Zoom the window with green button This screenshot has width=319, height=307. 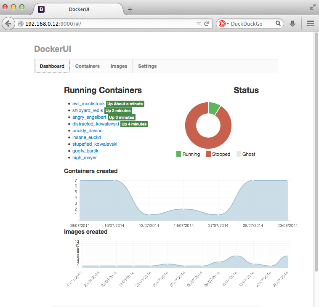coord(22,7)
